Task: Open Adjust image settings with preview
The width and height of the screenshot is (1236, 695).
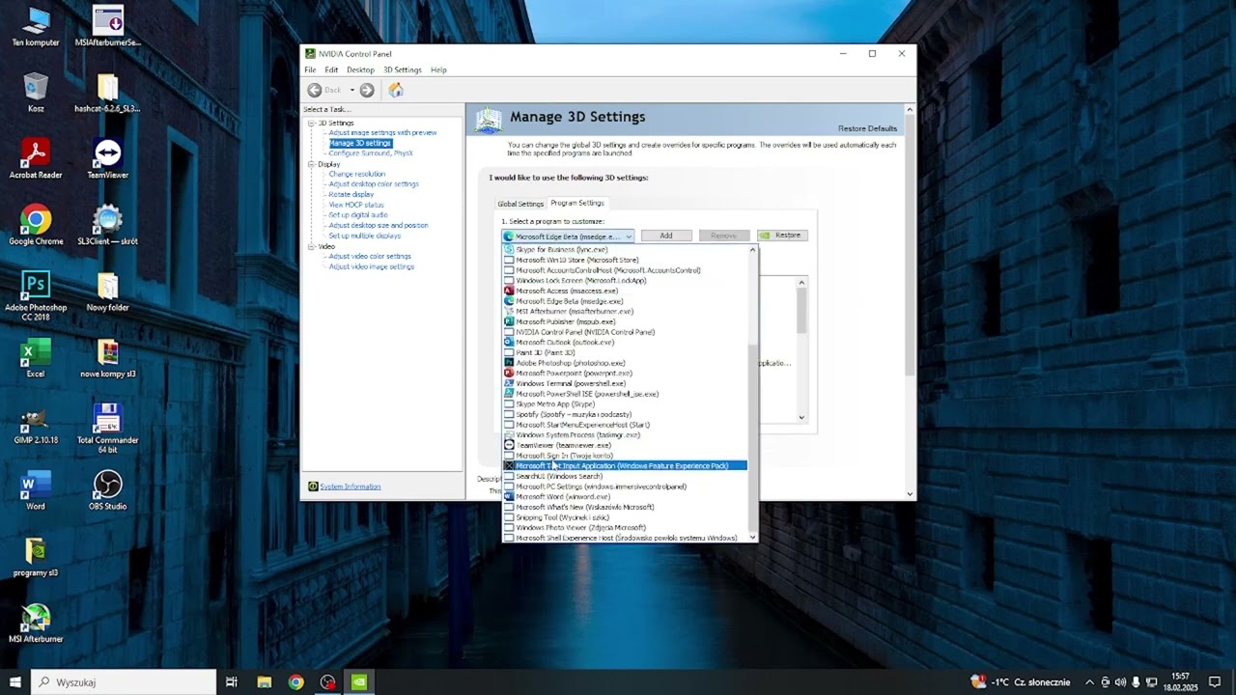Action: pyautogui.click(x=382, y=132)
